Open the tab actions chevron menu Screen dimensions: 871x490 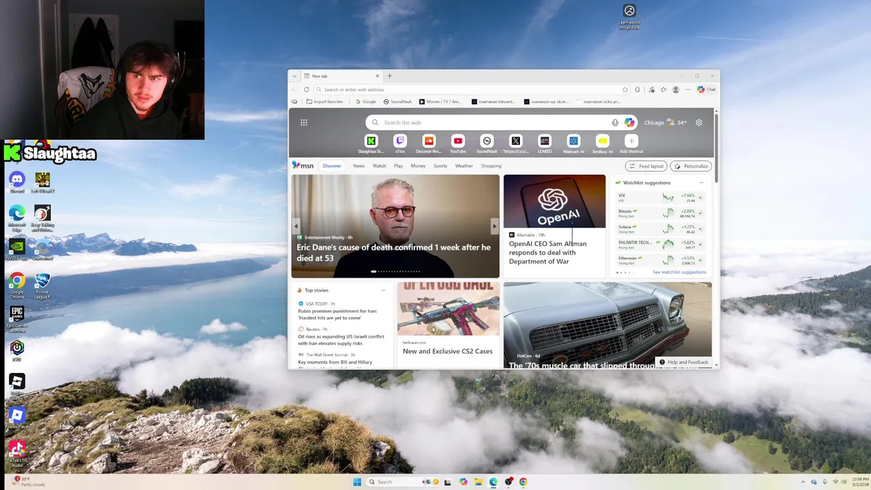(294, 76)
